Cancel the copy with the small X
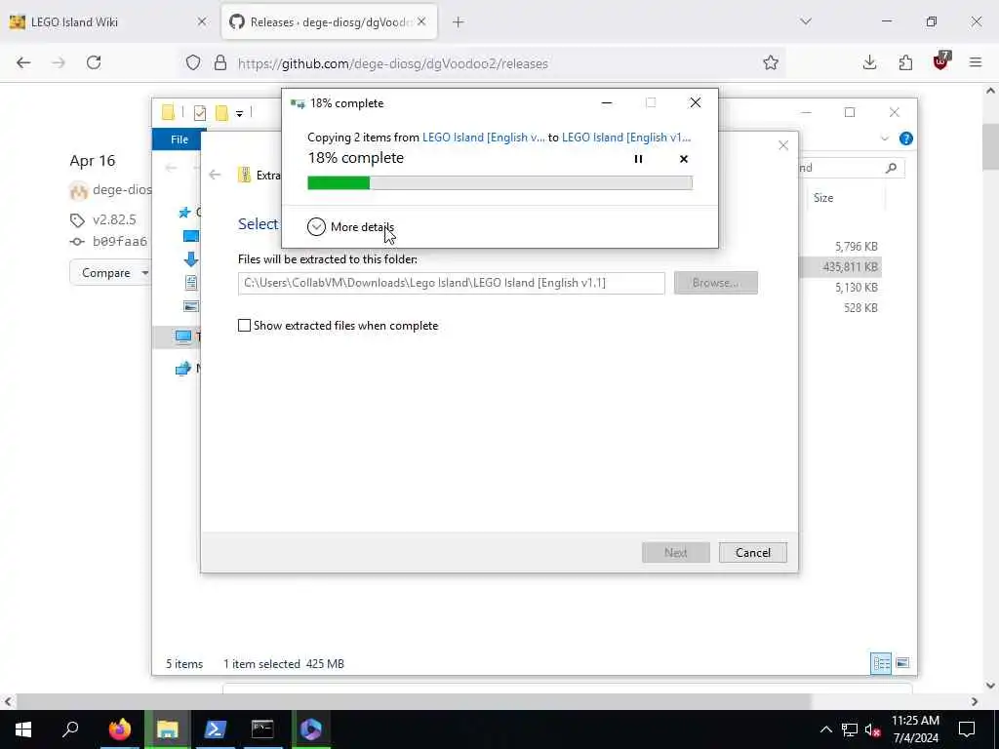The width and height of the screenshot is (999, 749). coord(684,159)
